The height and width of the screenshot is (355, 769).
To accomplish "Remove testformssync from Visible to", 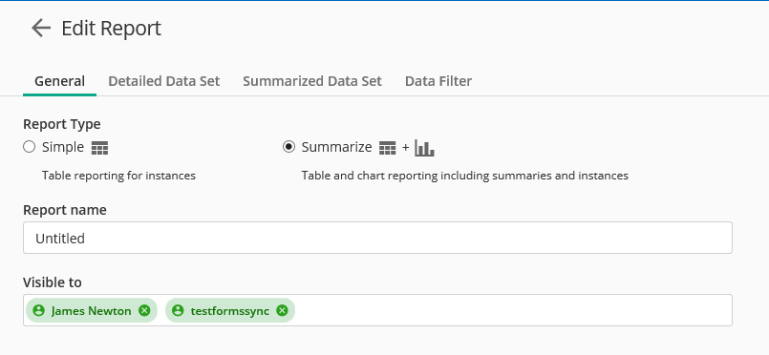I will tap(282, 310).
